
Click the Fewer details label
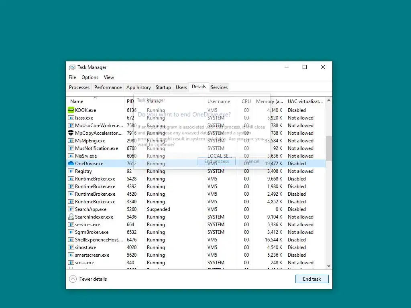click(93, 279)
